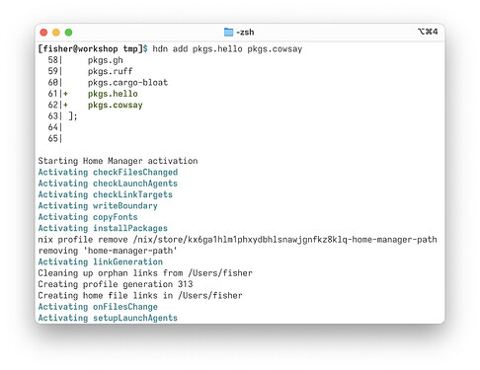Viewport: 480px width, 370px height.
Task: Click the 'nix profile remove' store path line
Action: (x=238, y=240)
